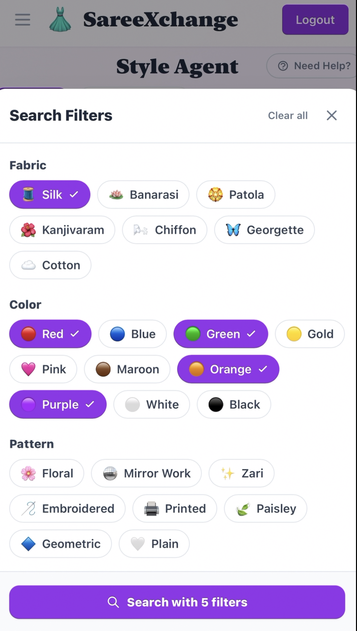Select the Kanjivaram fabric option
The image size is (357, 631).
tap(62, 230)
